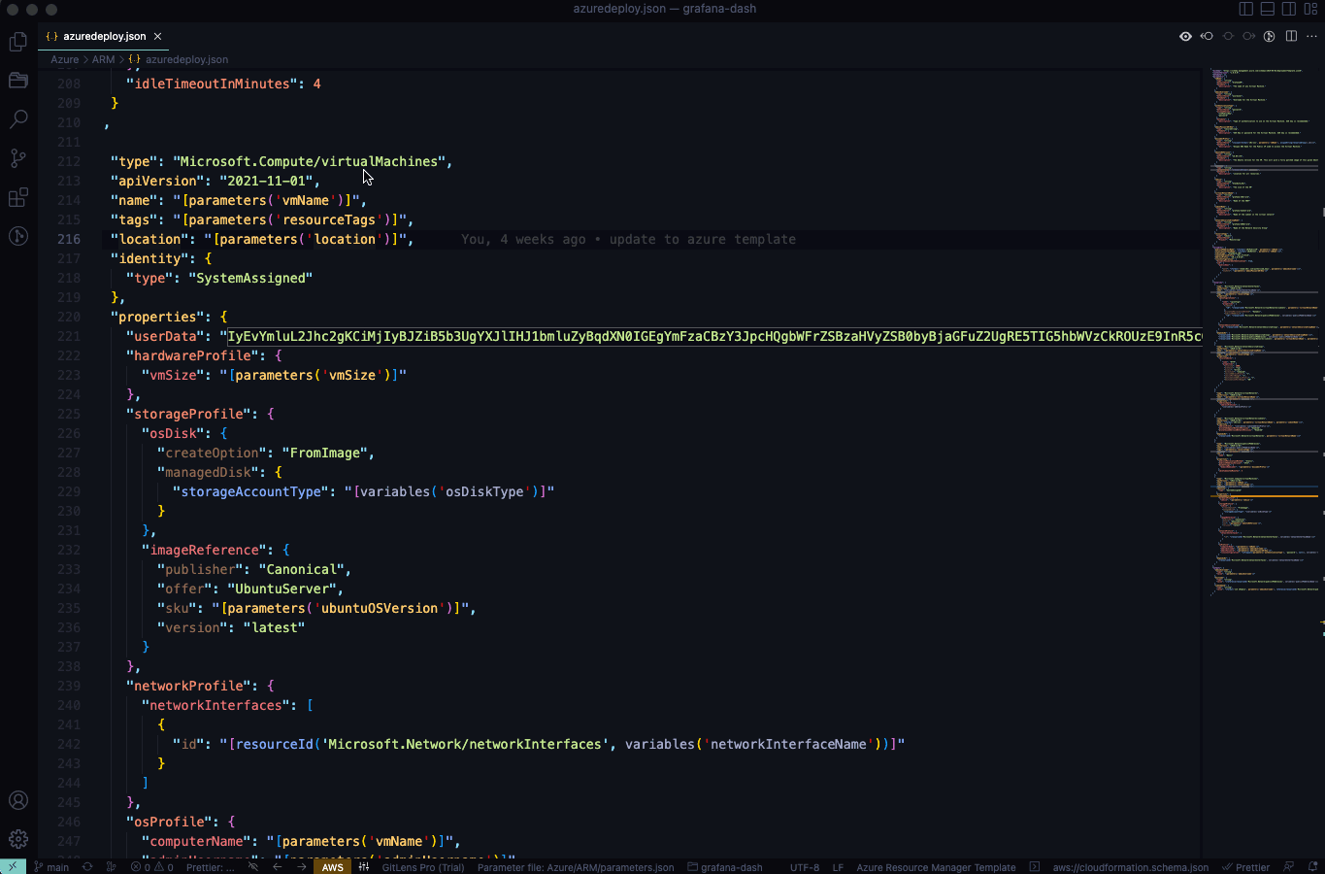Change Azure Resource Manager Template language mode
Image resolution: width=1325 pixels, height=874 pixels.
point(936,866)
